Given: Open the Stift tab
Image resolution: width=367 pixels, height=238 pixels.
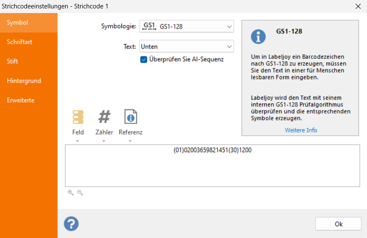Looking at the screenshot, I should click(29, 61).
